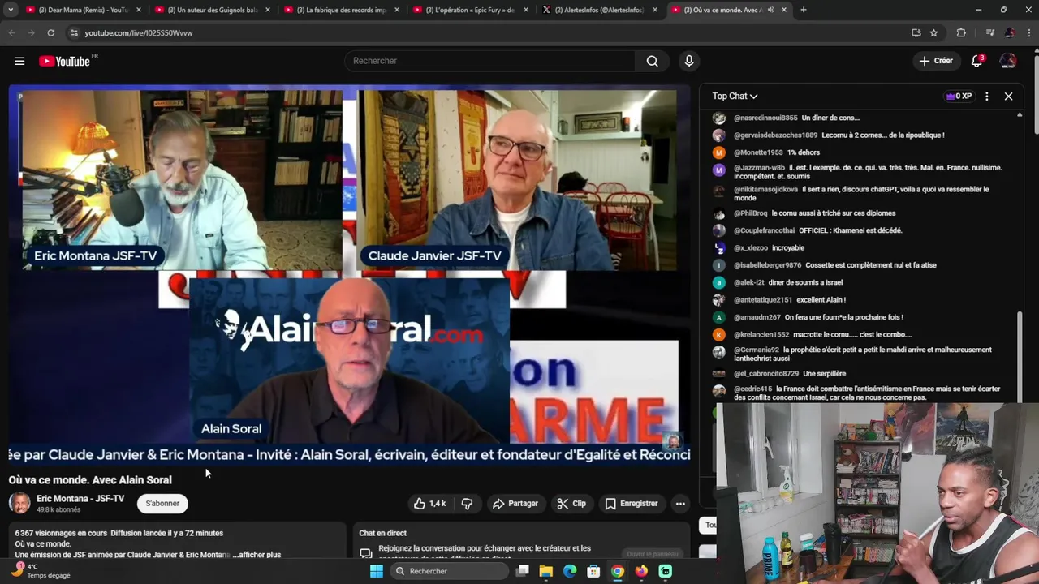View site information icon in address bar
Screen dimensions: 1039x584
75,32
